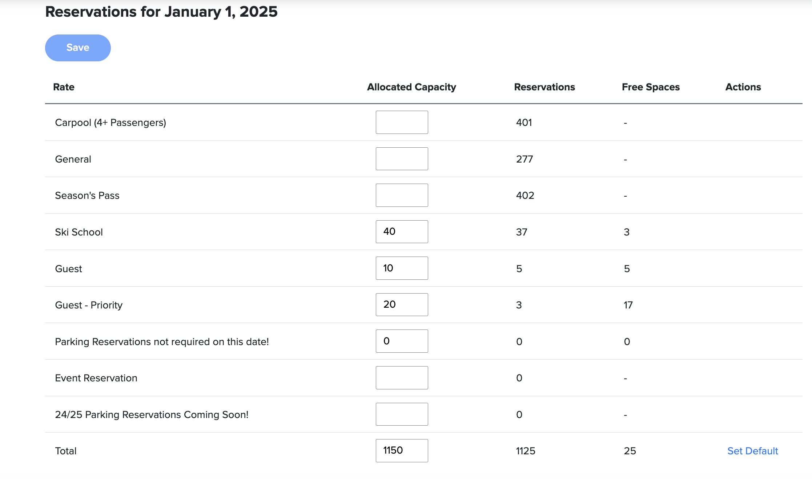The image size is (812, 479).
Task: Select the Ski School capacity showing 40
Action: pyautogui.click(x=401, y=232)
